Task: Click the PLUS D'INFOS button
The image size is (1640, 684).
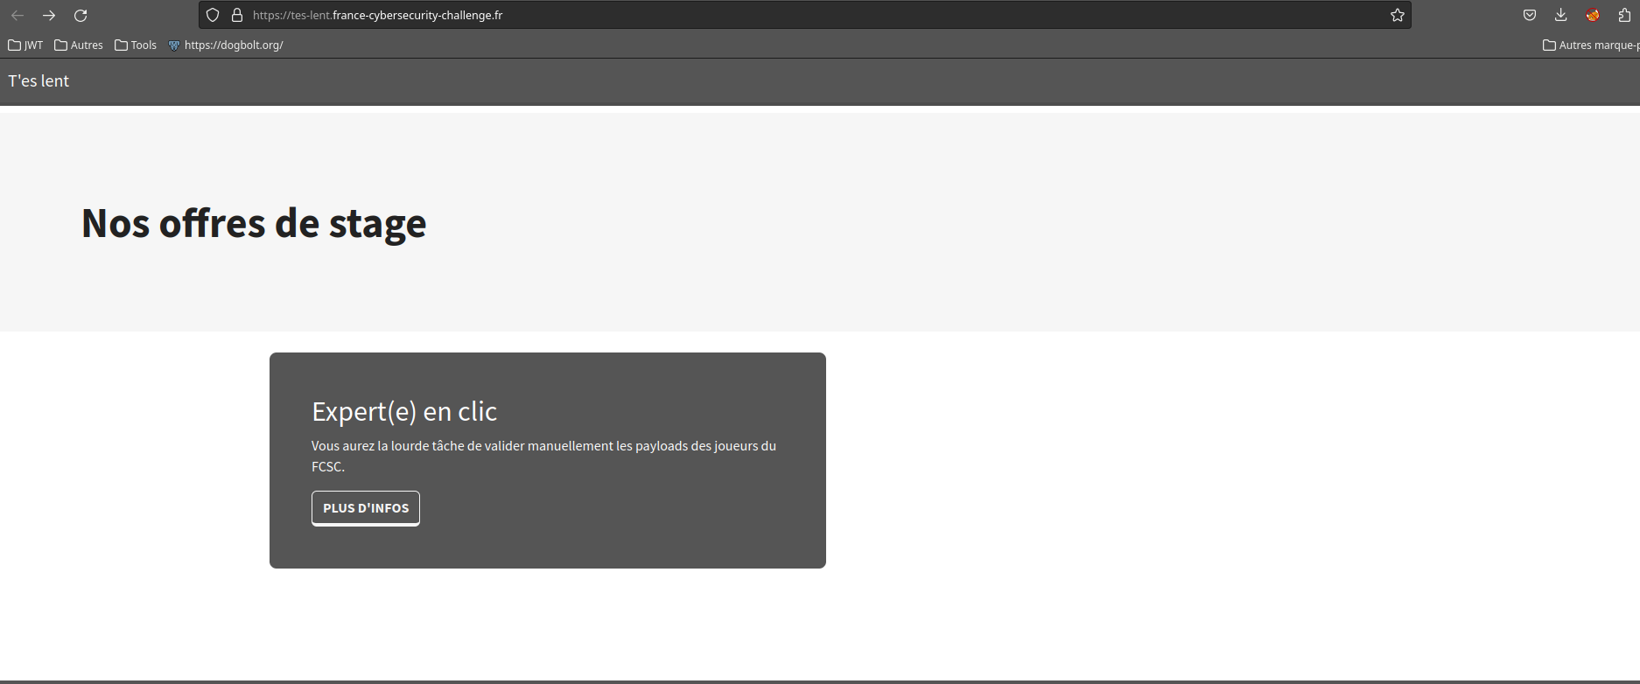Action: click(366, 508)
